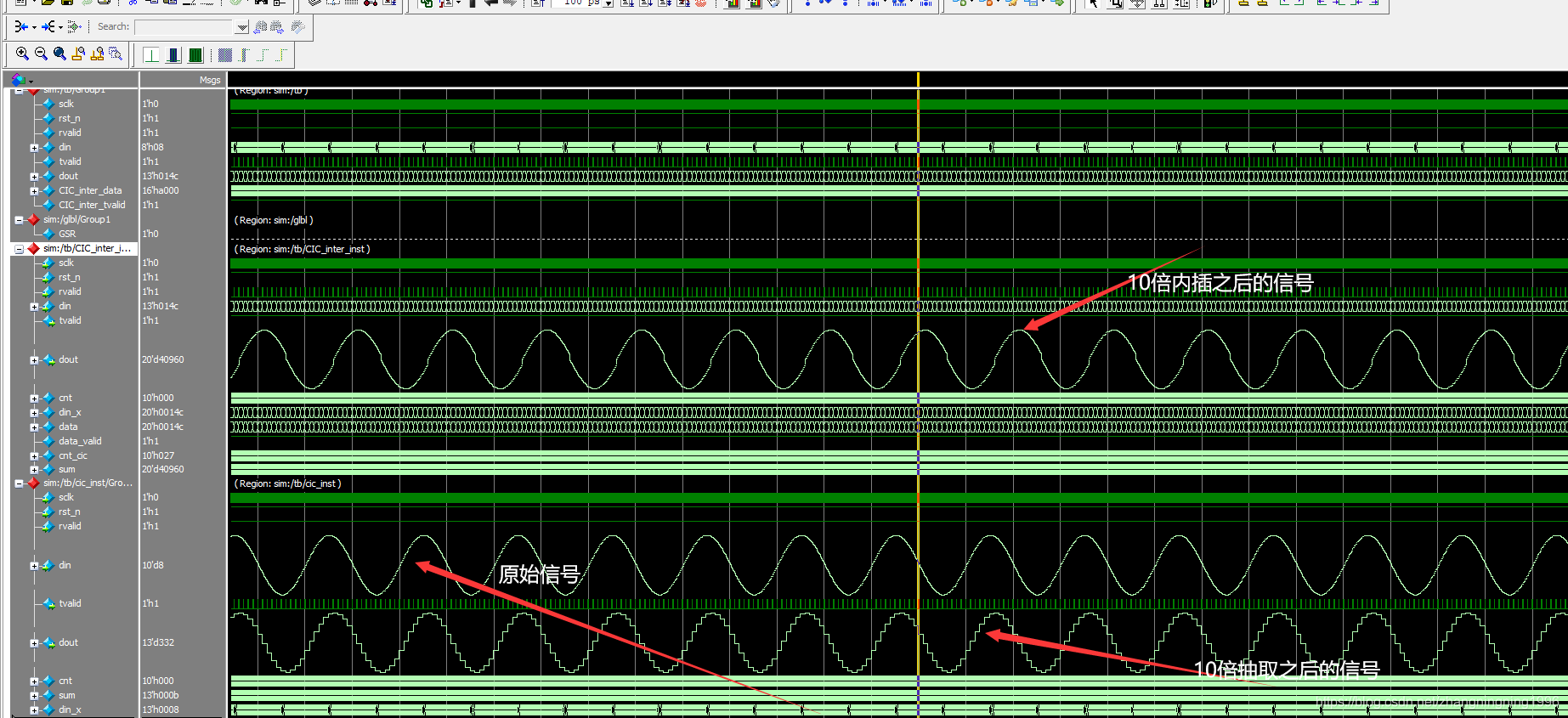Open the Search field dropdown arrow
1568x718 pixels.
click(x=242, y=27)
